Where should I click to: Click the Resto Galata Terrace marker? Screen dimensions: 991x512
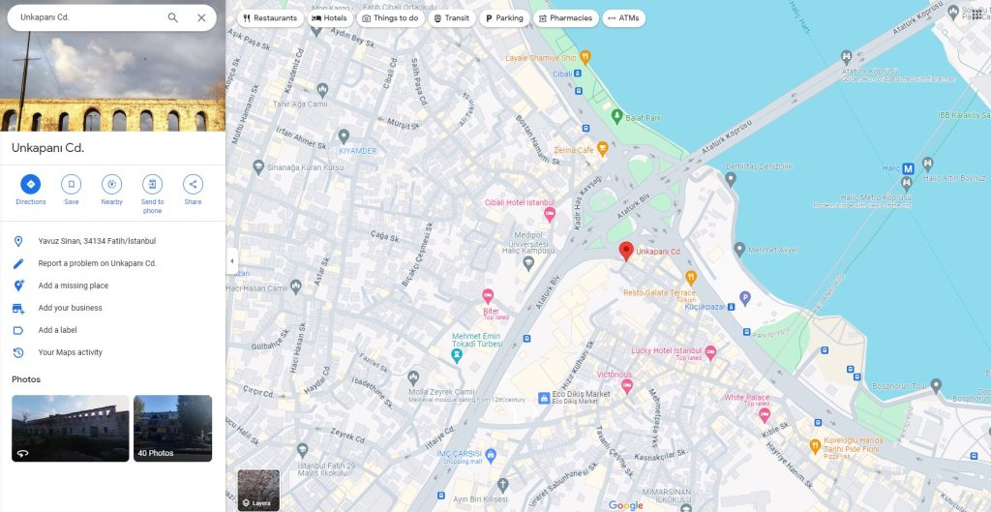pyautogui.click(x=691, y=277)
